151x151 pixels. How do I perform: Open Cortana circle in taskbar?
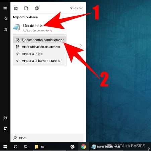(16, 147)
